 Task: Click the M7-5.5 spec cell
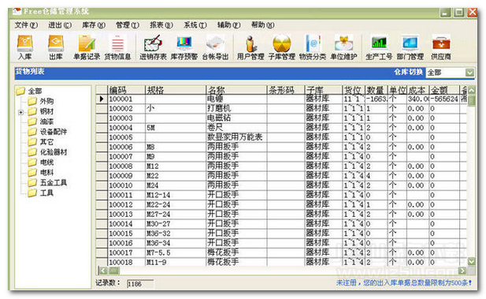(176, 253)
